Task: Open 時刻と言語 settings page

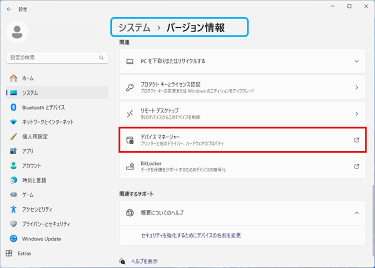Action: 57,180
